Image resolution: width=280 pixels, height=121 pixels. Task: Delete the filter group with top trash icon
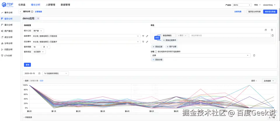tap(272, 30)
